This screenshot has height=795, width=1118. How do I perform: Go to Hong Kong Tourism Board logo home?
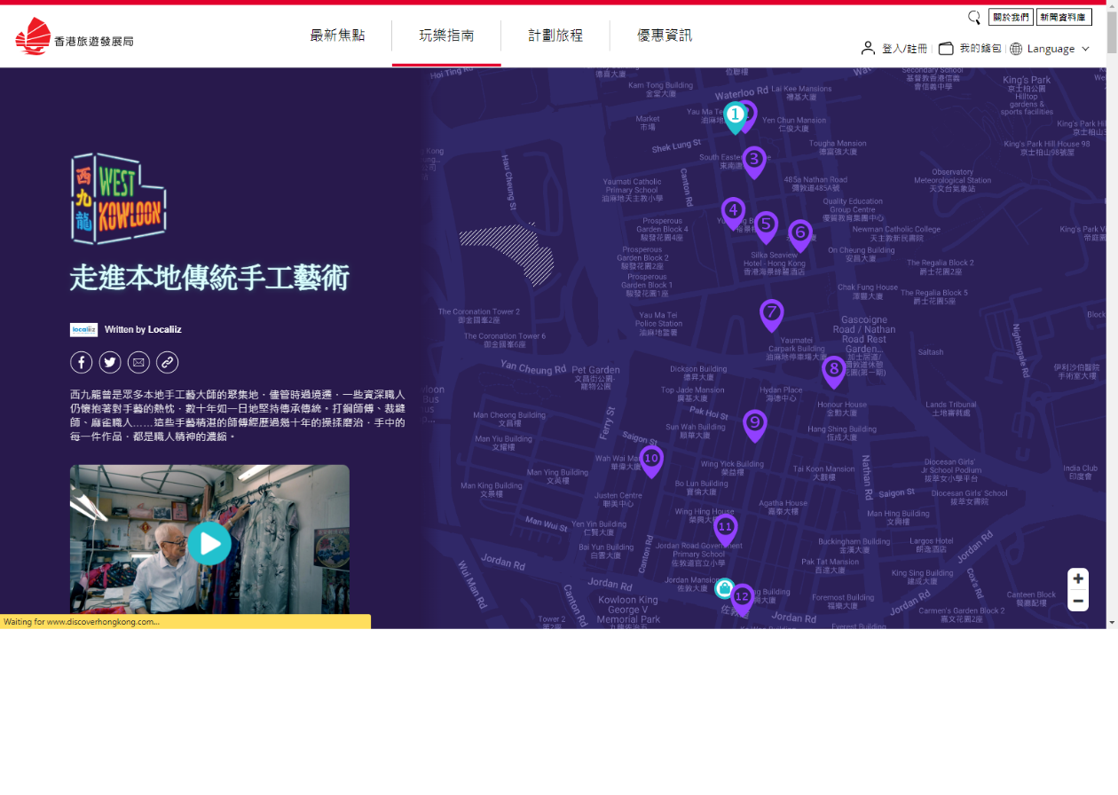[x=75, y=36]
